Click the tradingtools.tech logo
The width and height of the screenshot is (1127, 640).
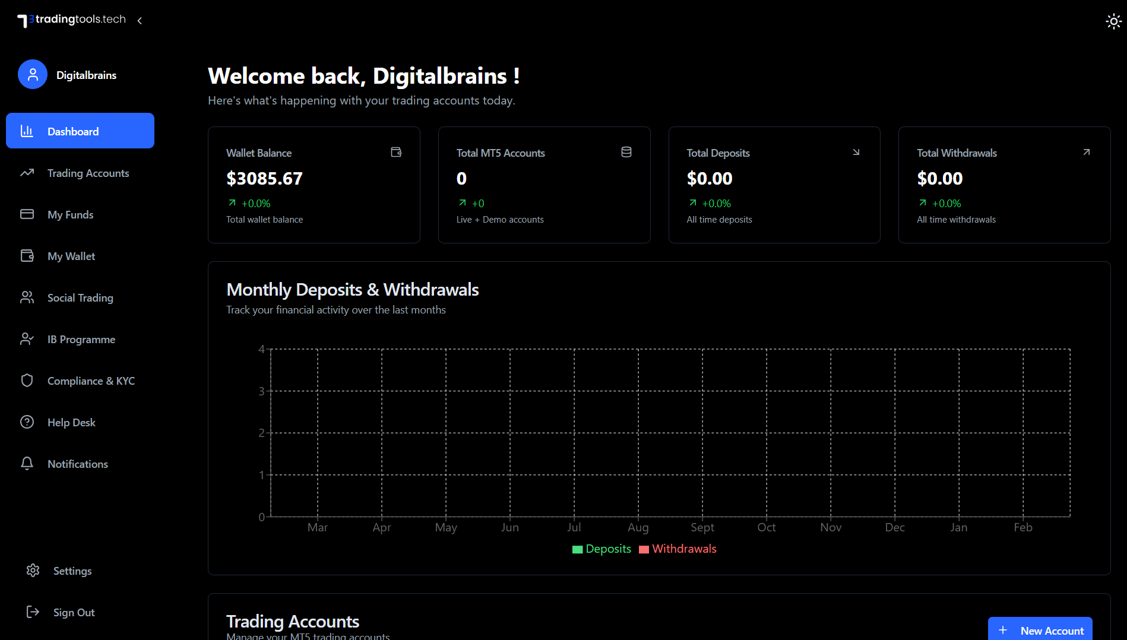(x=72, y=20)
